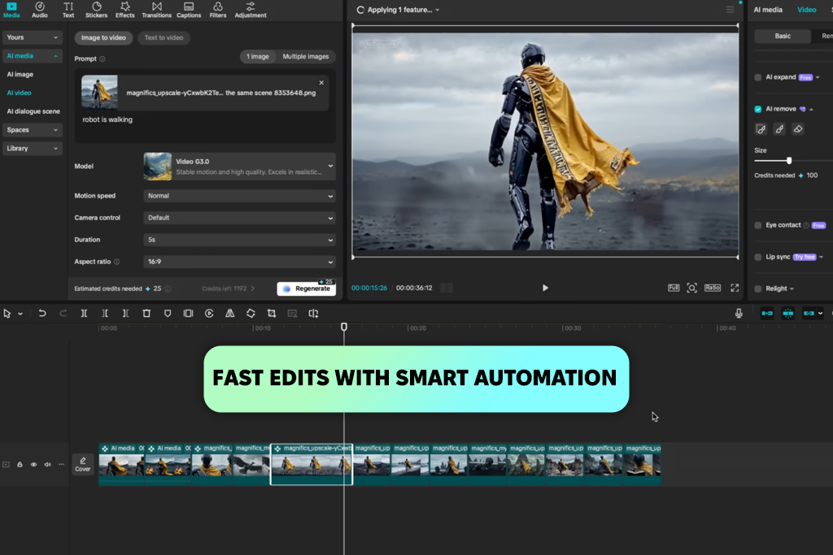Enter fullscreen preview mode

735,288
